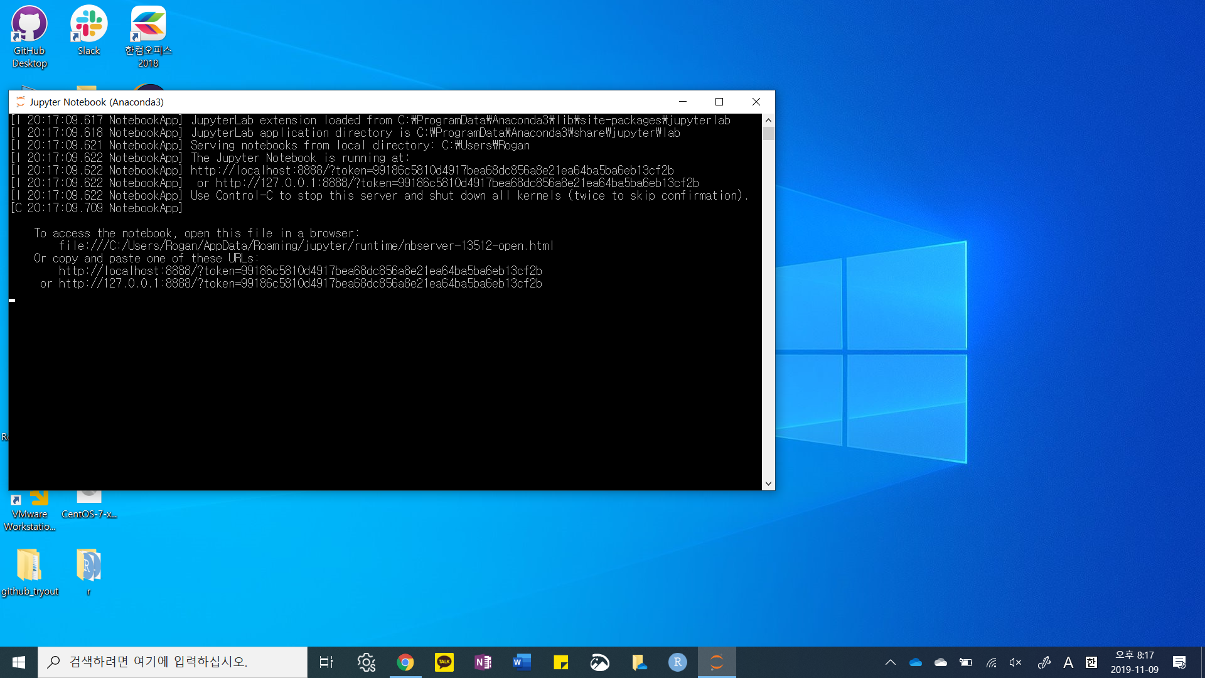
Task: Launch Microsoft Word from the taskbar
Action: pyautogui.click(x=522, y=662)
